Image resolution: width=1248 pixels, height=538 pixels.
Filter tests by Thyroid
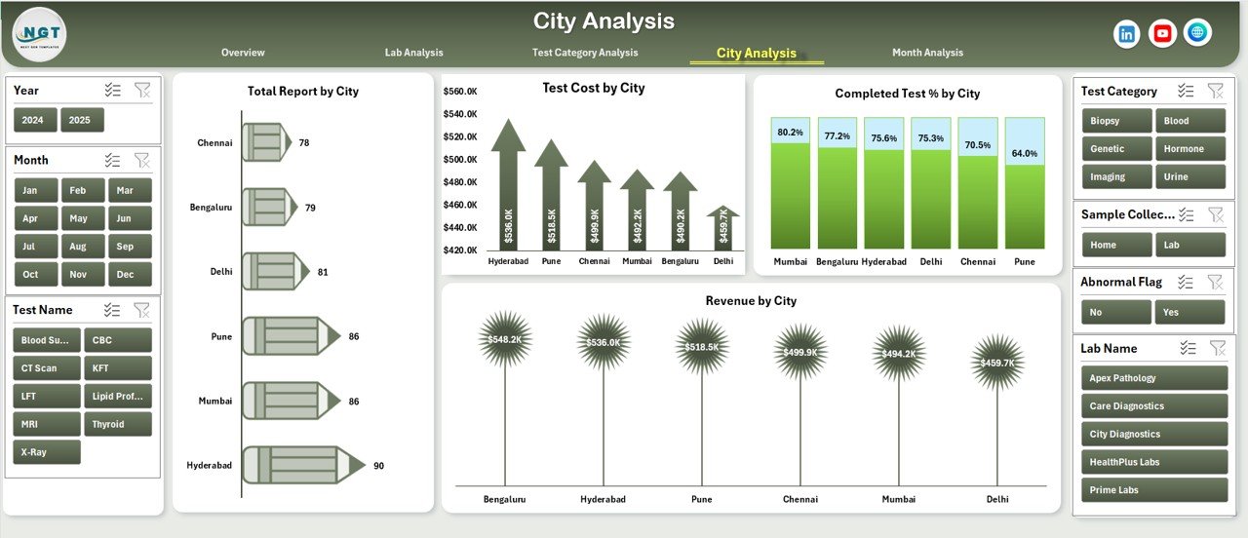point(118,424)
